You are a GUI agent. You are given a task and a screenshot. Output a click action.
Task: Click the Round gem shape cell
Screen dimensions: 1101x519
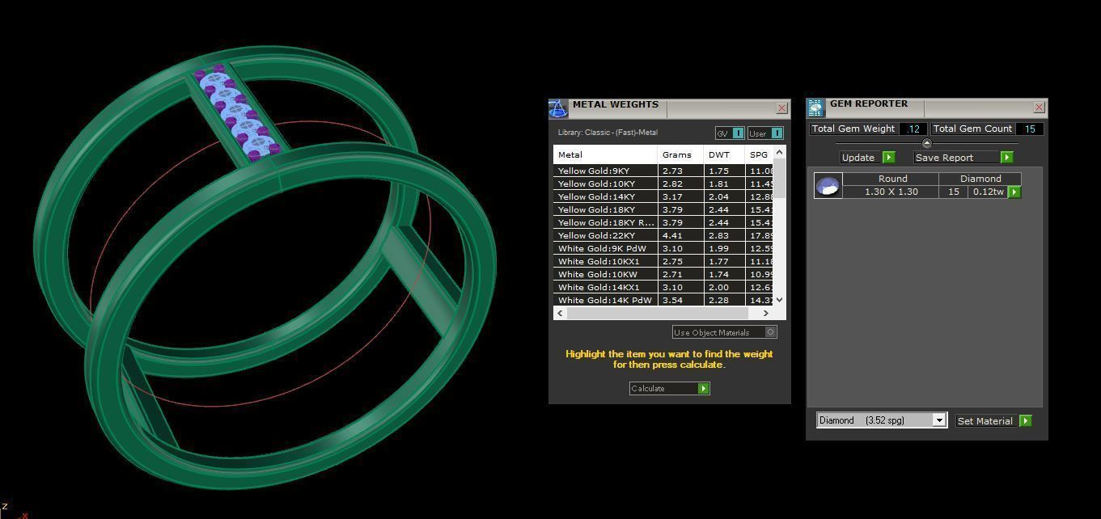(x=892, y=179)
